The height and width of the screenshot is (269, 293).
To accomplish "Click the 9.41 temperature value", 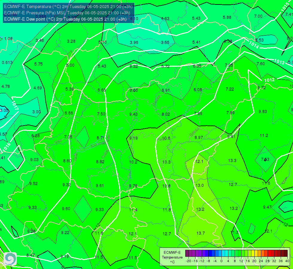I will pos(231,137).
